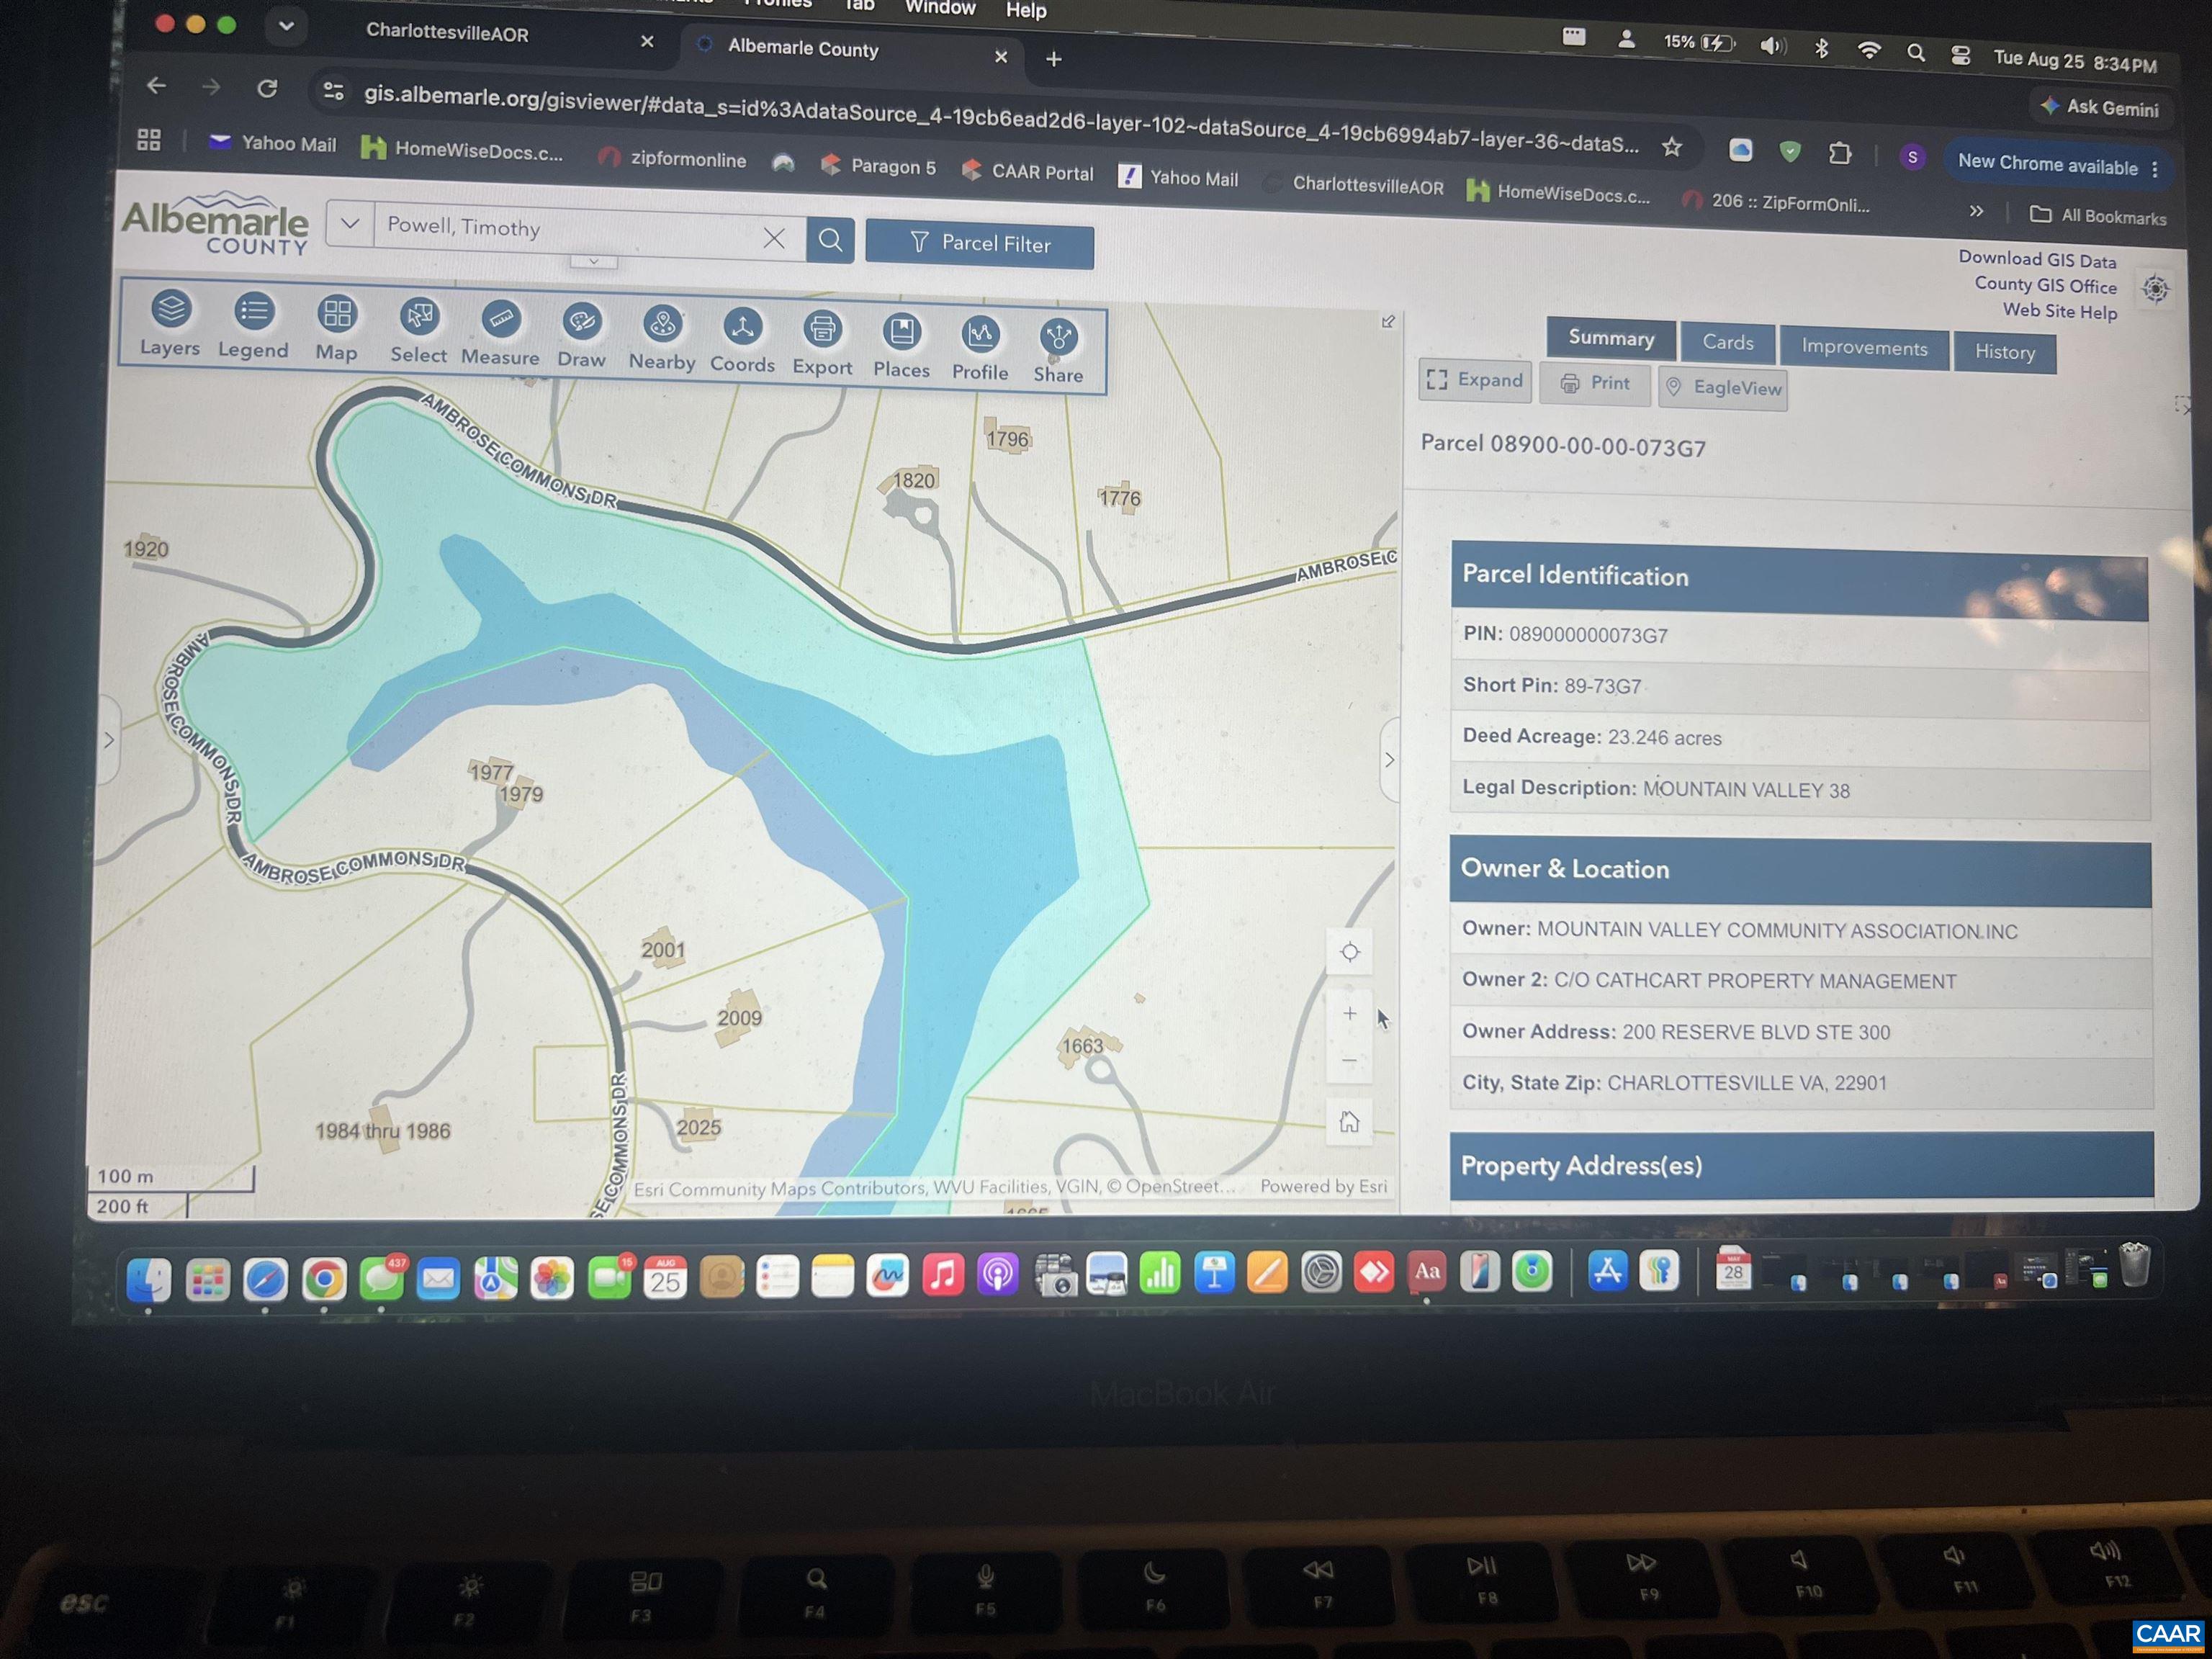Activate the Select tool
2212x1659 pixels.
418,331
